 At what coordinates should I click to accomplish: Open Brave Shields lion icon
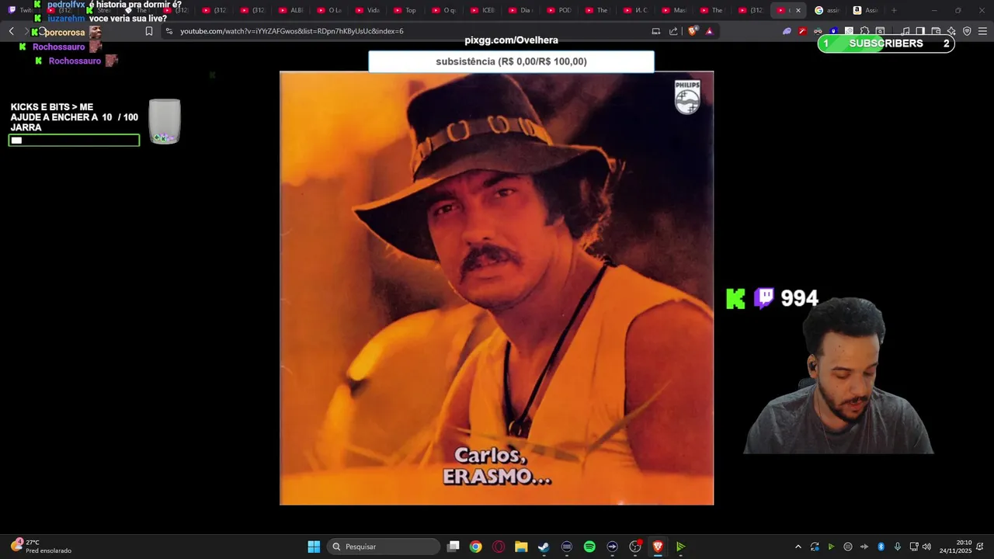point(693,31)
